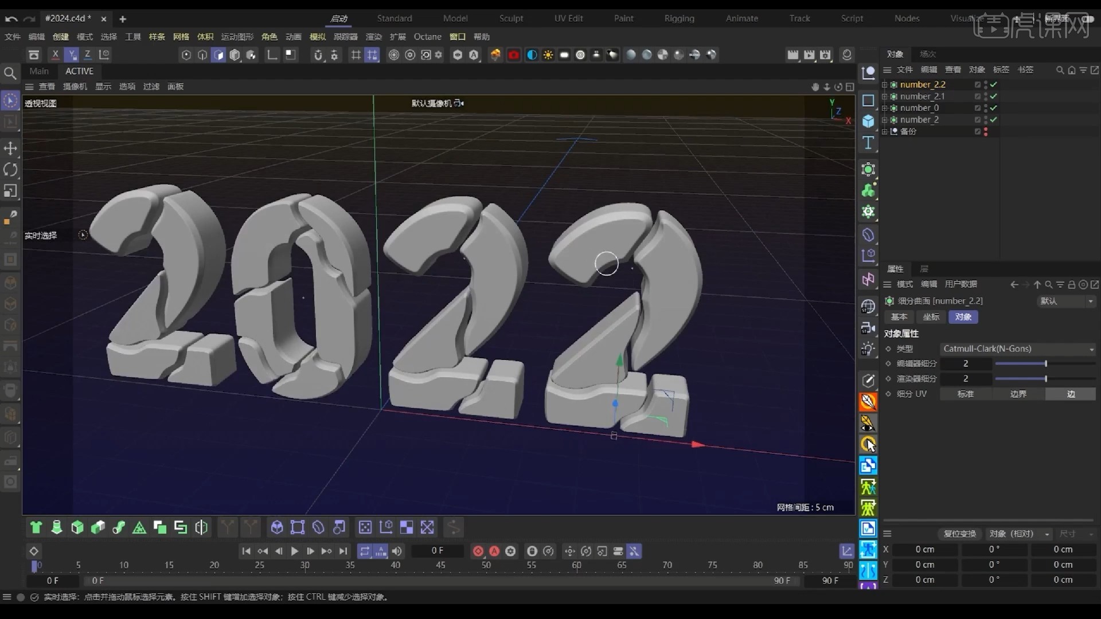
Task: Toggle visibility dots of 备份 object
Action: click(986, 131)
